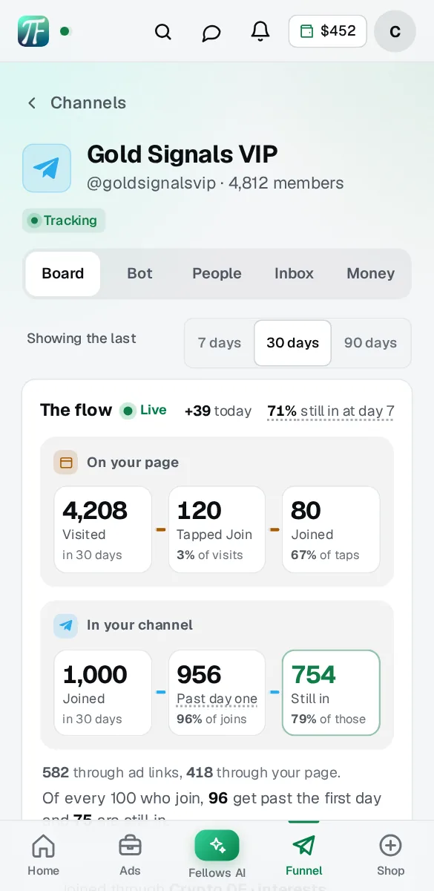
Task: Open Funnel in bottom navigation
Action: click(303, 855)
